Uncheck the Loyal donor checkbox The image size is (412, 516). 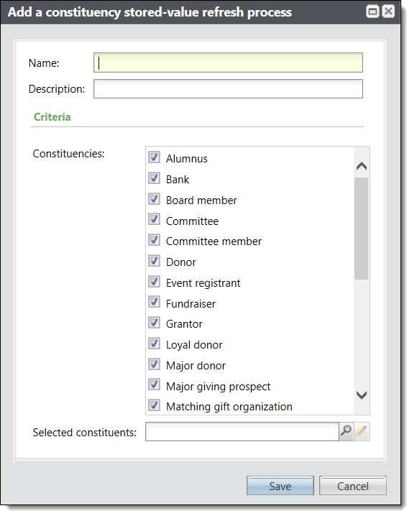point(154,344)
